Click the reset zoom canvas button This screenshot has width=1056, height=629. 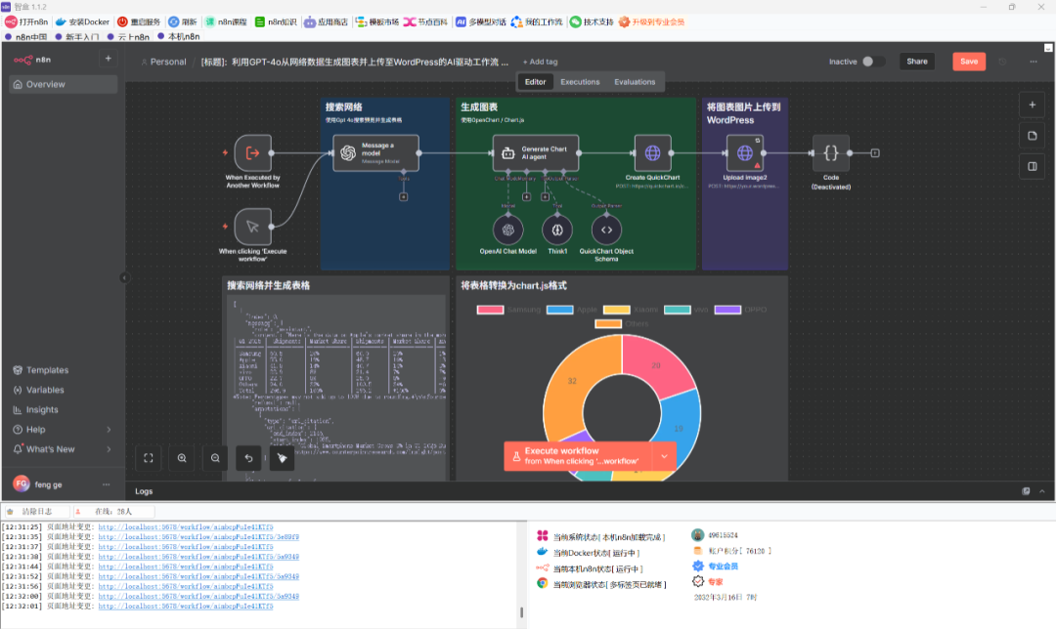248,458
